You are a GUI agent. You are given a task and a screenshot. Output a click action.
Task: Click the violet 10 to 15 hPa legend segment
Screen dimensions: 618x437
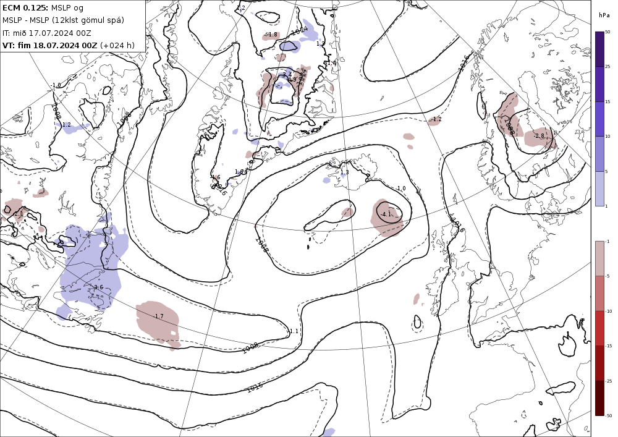(x=599, y=119)
